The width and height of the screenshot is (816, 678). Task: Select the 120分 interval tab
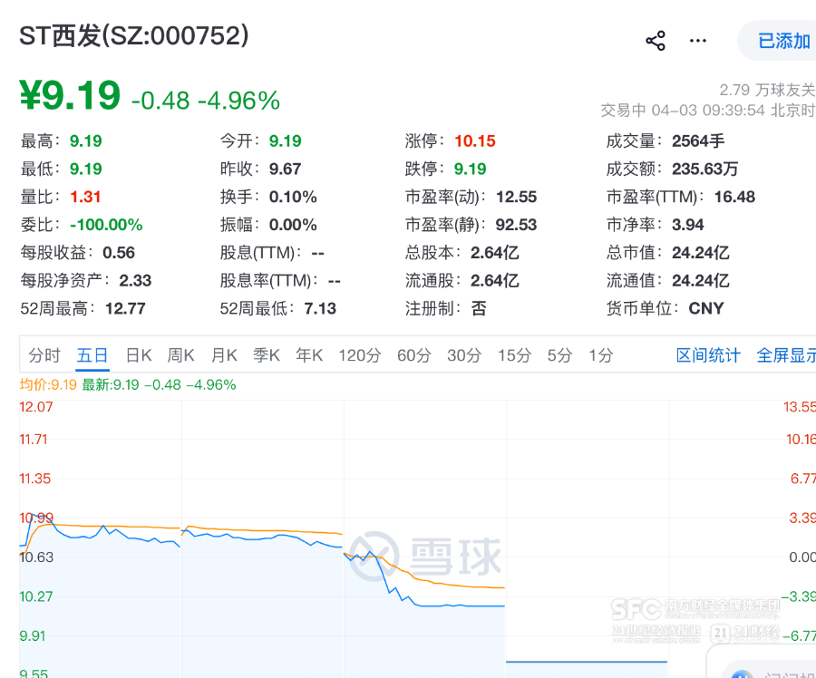(x=359, y=355)
